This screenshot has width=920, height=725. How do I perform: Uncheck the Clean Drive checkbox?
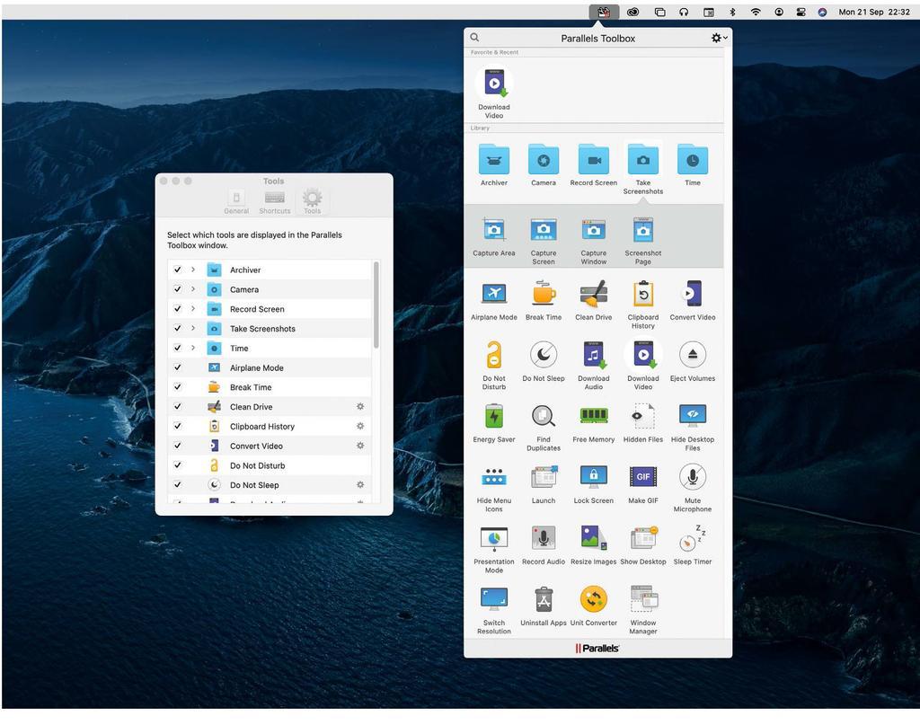(177, 406)
